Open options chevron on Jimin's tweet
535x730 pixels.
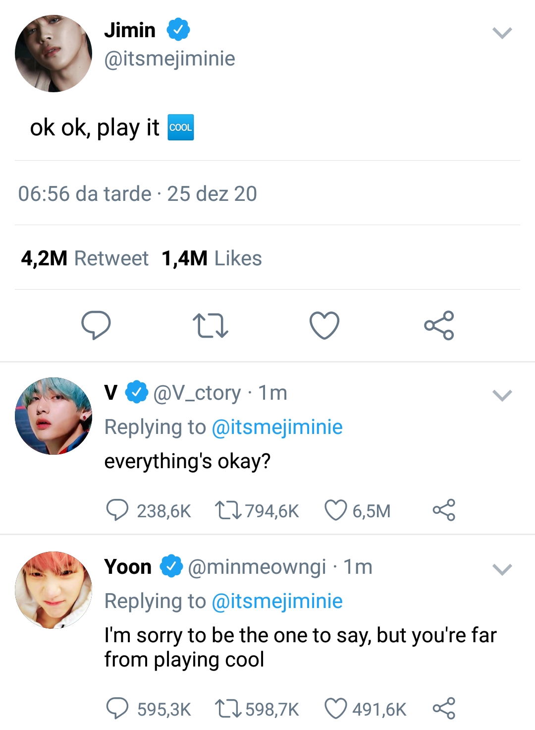(x=502, y=33)
